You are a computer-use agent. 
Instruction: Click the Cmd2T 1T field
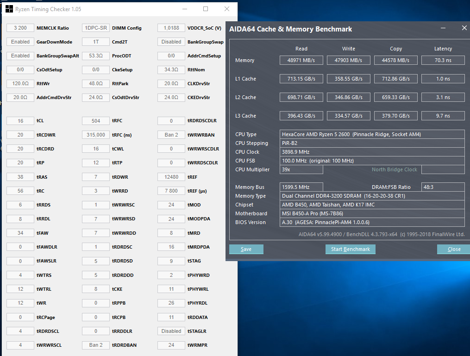click(x=96, y=42)
